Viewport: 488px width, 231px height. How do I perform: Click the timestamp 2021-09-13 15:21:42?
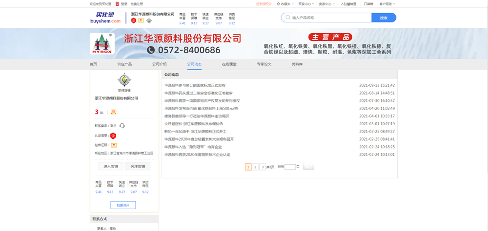tap(377, 85)
